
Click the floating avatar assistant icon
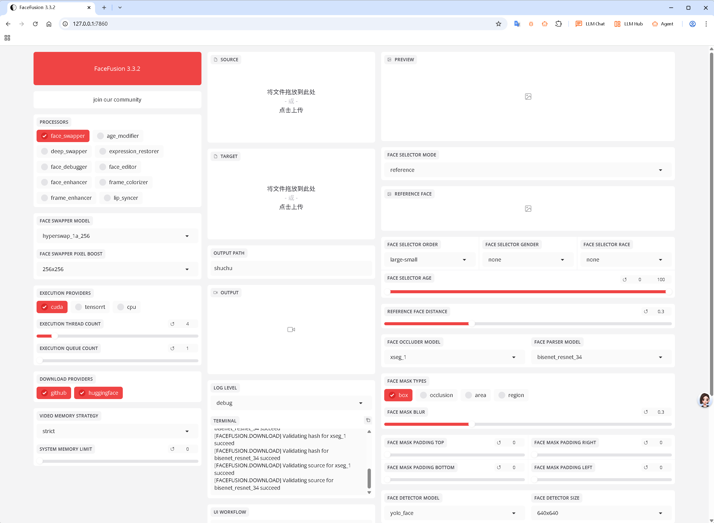pos(704,400)
